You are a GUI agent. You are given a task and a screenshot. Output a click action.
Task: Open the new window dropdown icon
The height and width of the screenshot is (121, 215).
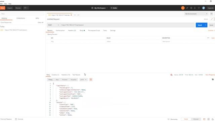point(26,8)
